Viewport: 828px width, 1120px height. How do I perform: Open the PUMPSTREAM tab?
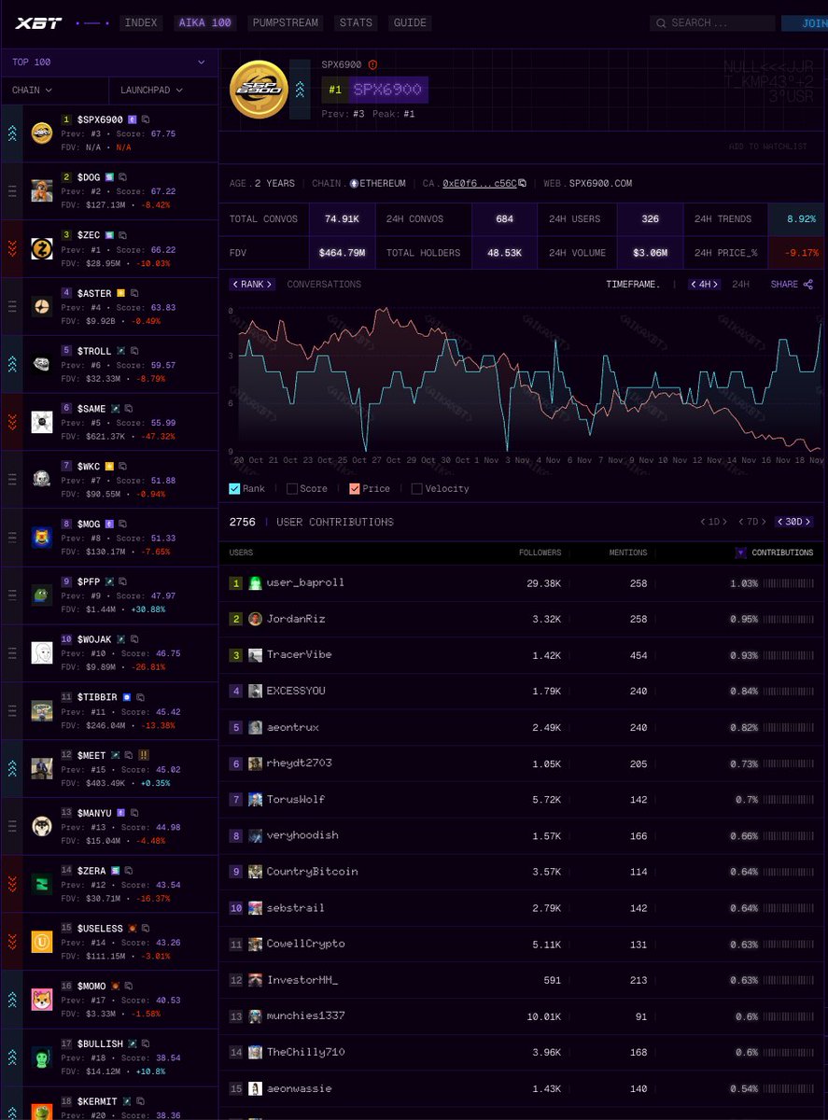(x=285, y=22)
